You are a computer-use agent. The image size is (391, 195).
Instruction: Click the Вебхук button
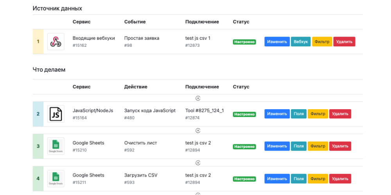(x=301, y=42)
